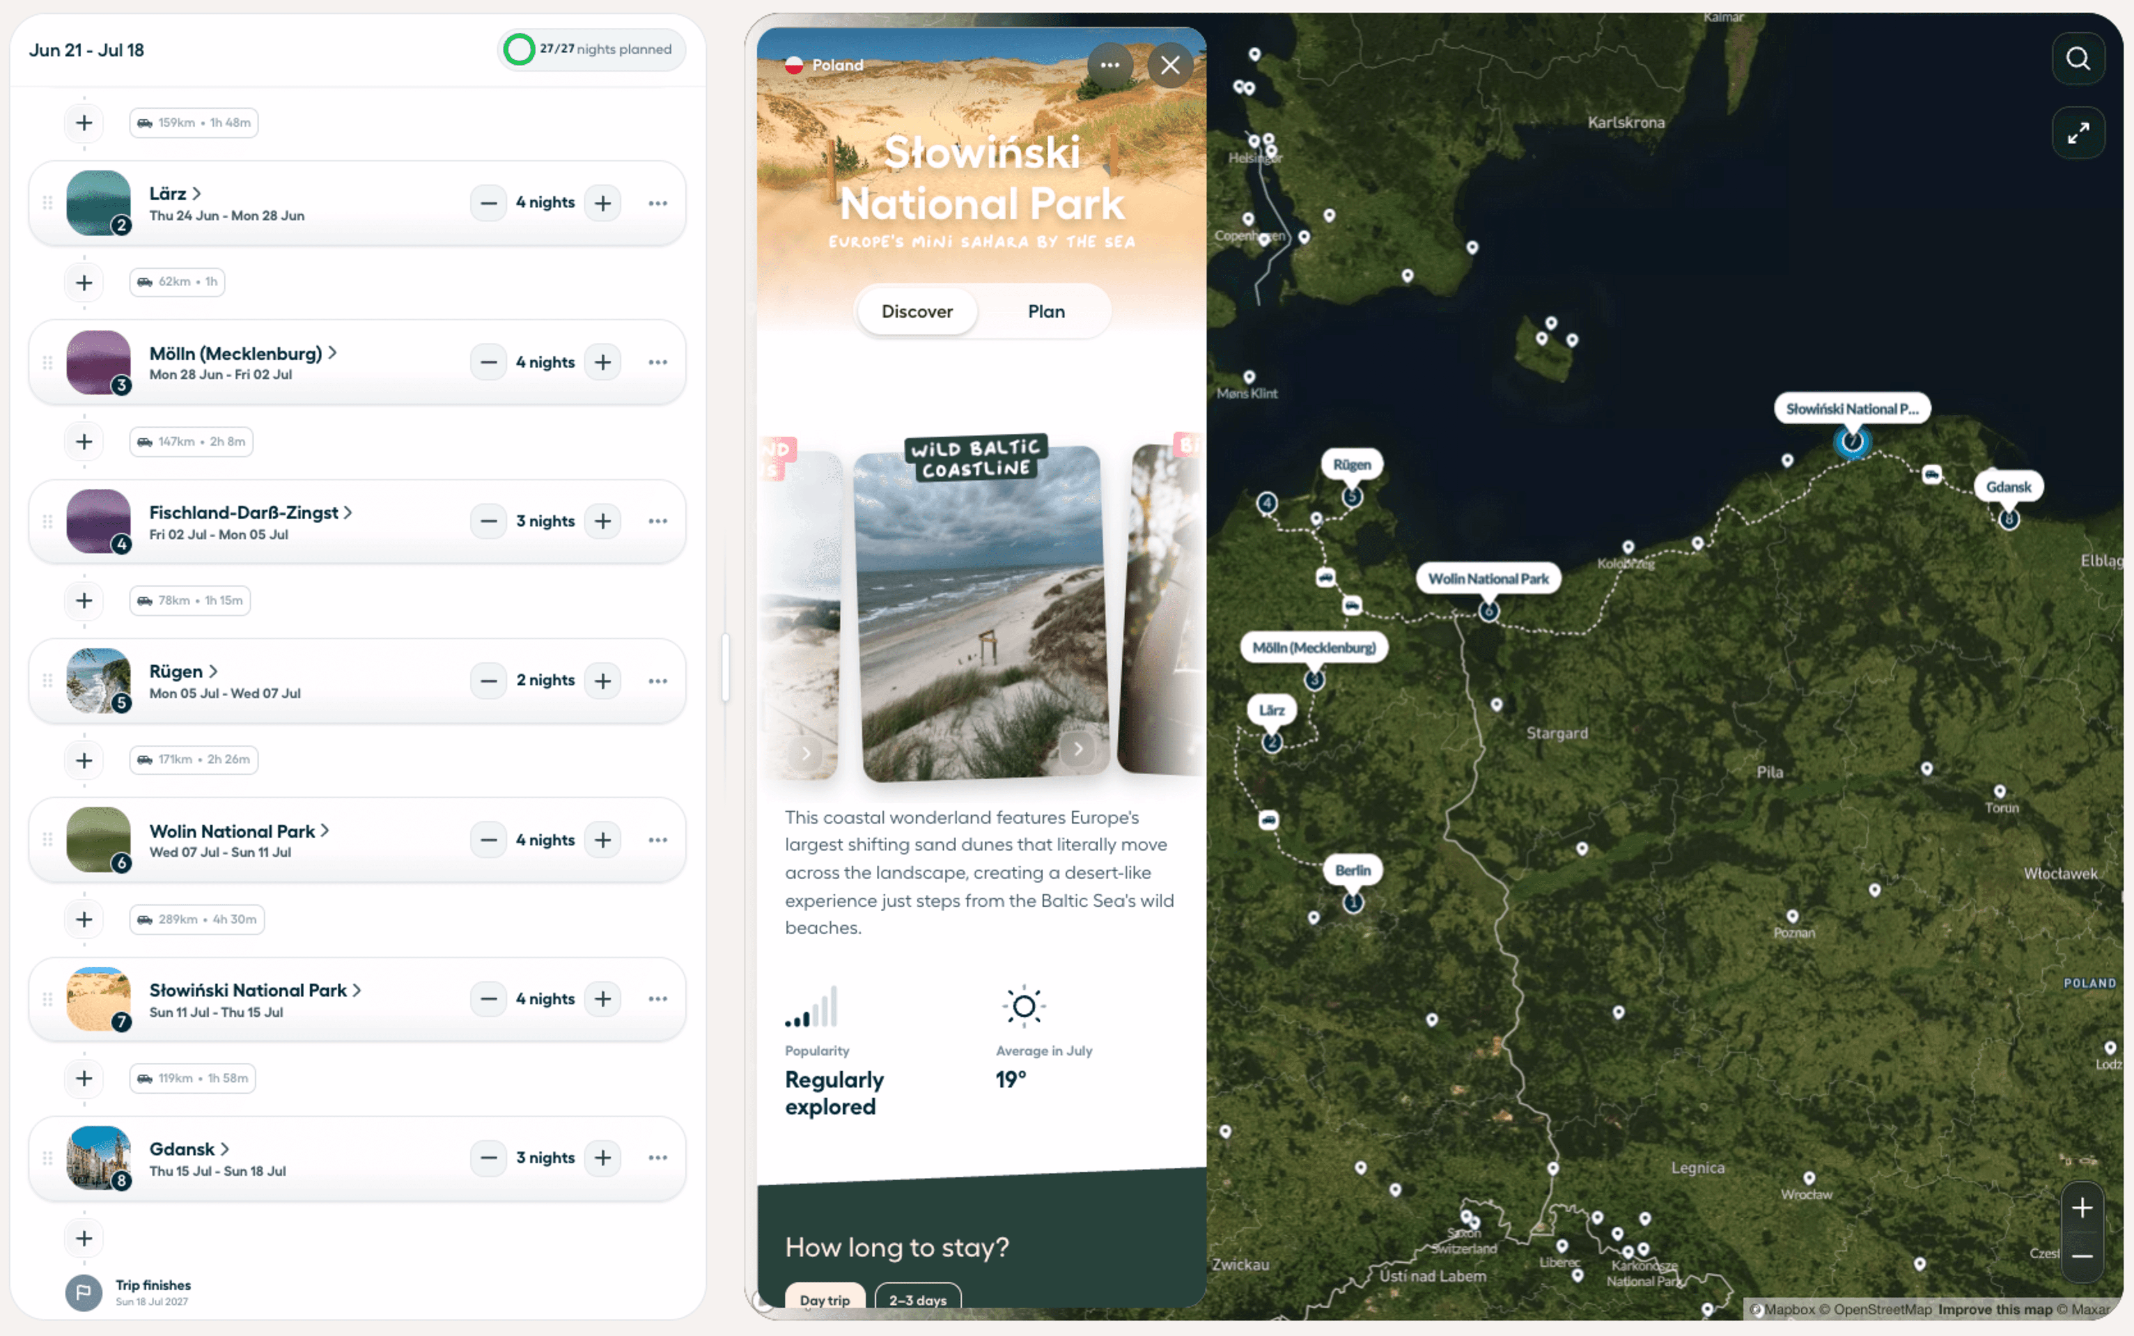
Task: Increase nights for Wolin National Park
Action: coord(603,840)
